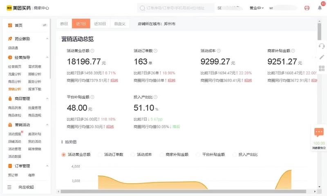Click the 美团买药 logo in header
Image resolution: width=327 pixels, height=196 pixels.
(x=18, y=8)
